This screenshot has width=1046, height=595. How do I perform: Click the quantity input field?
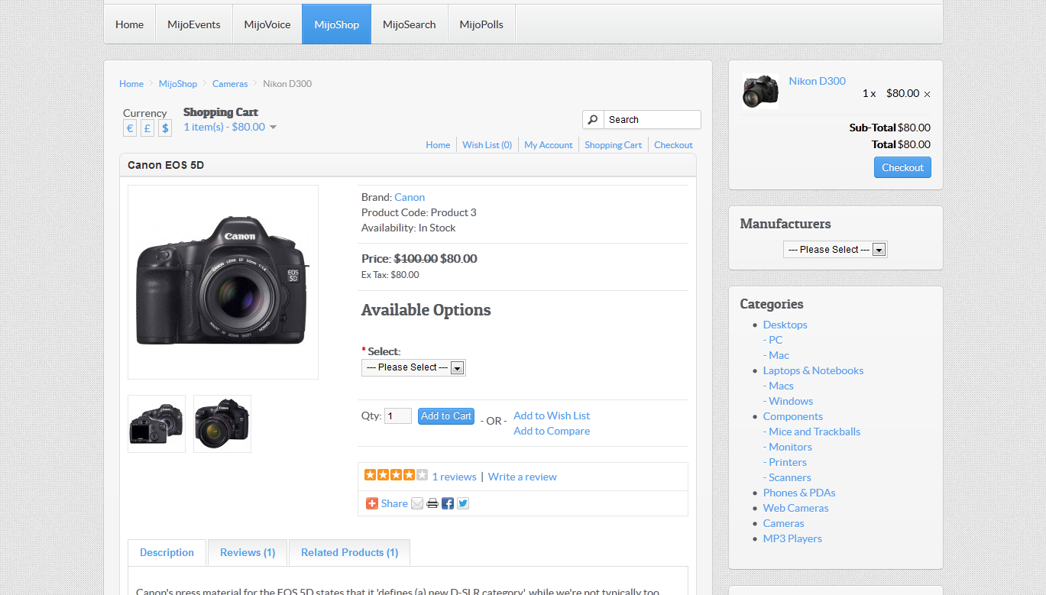point(397,416)
